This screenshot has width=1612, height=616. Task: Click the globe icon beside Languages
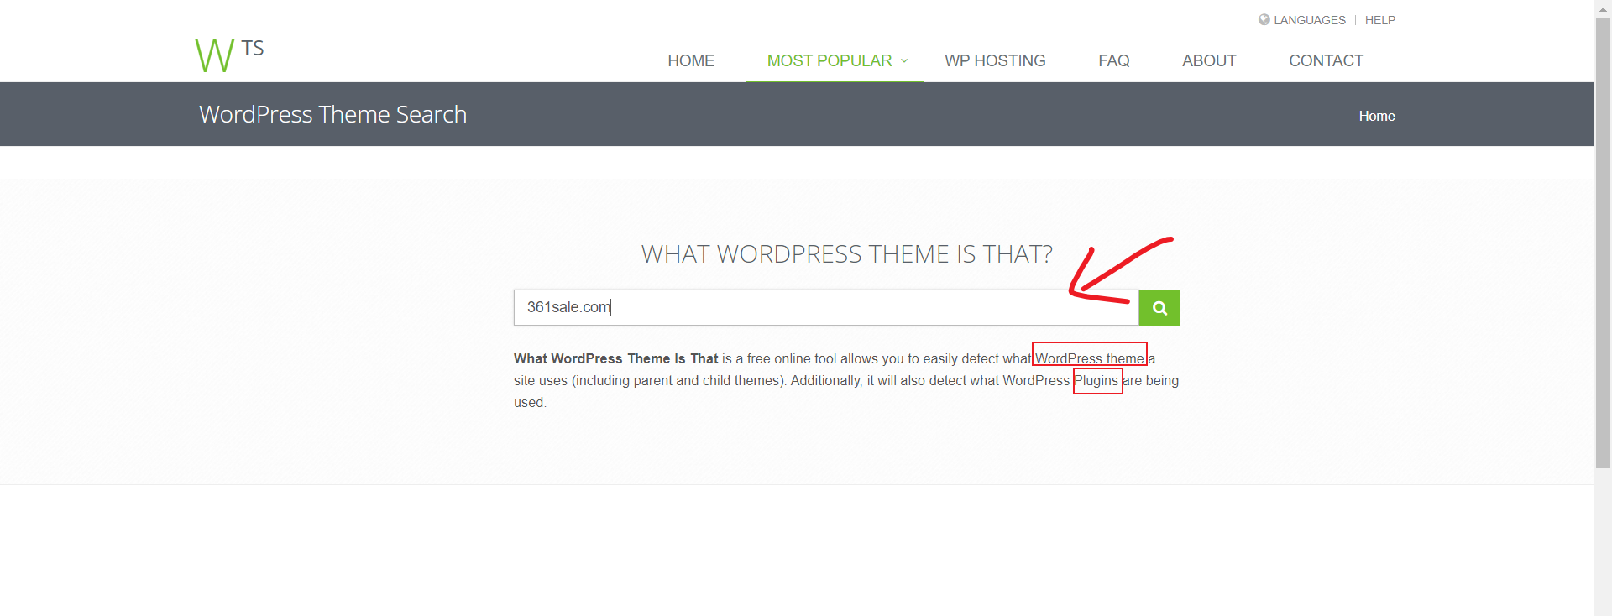pos(1264,19)
